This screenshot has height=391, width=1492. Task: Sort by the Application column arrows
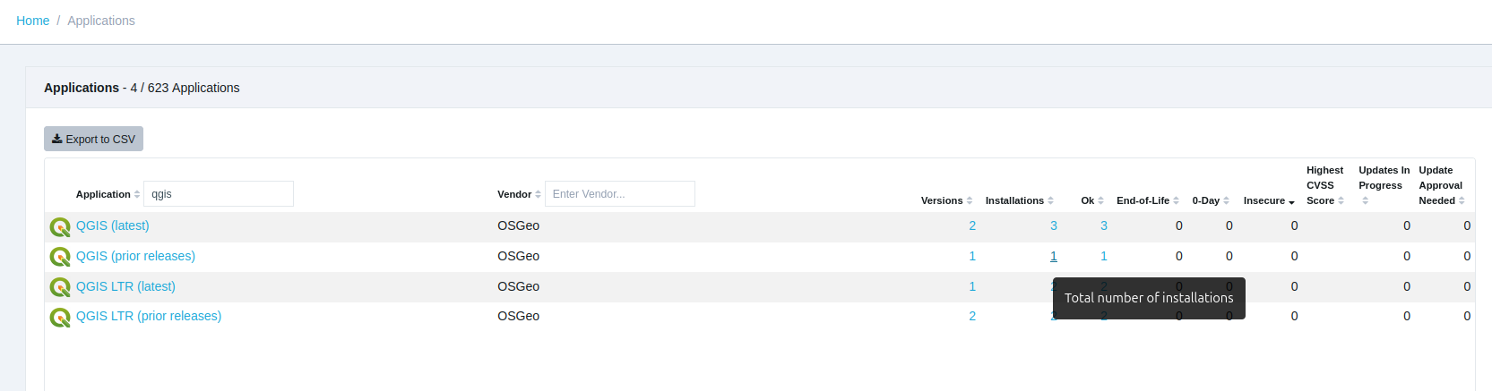137,194
